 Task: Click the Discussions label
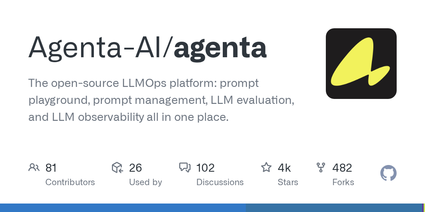[x=220, y=182]
